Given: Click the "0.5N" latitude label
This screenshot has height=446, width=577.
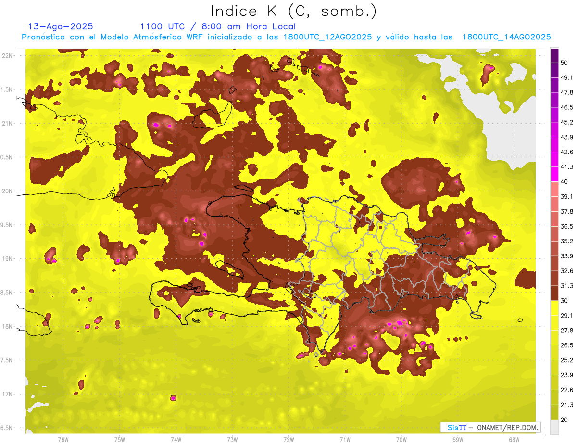Looking at the screenshot, I should pyautogui.click(x=7, y=157).
